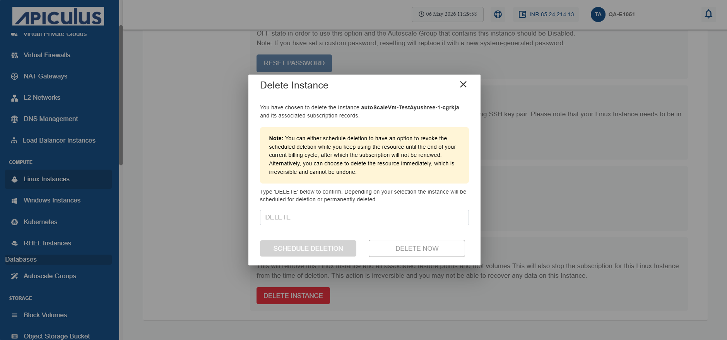Click the sidebar vertical scrollbar

pos(121,95)
